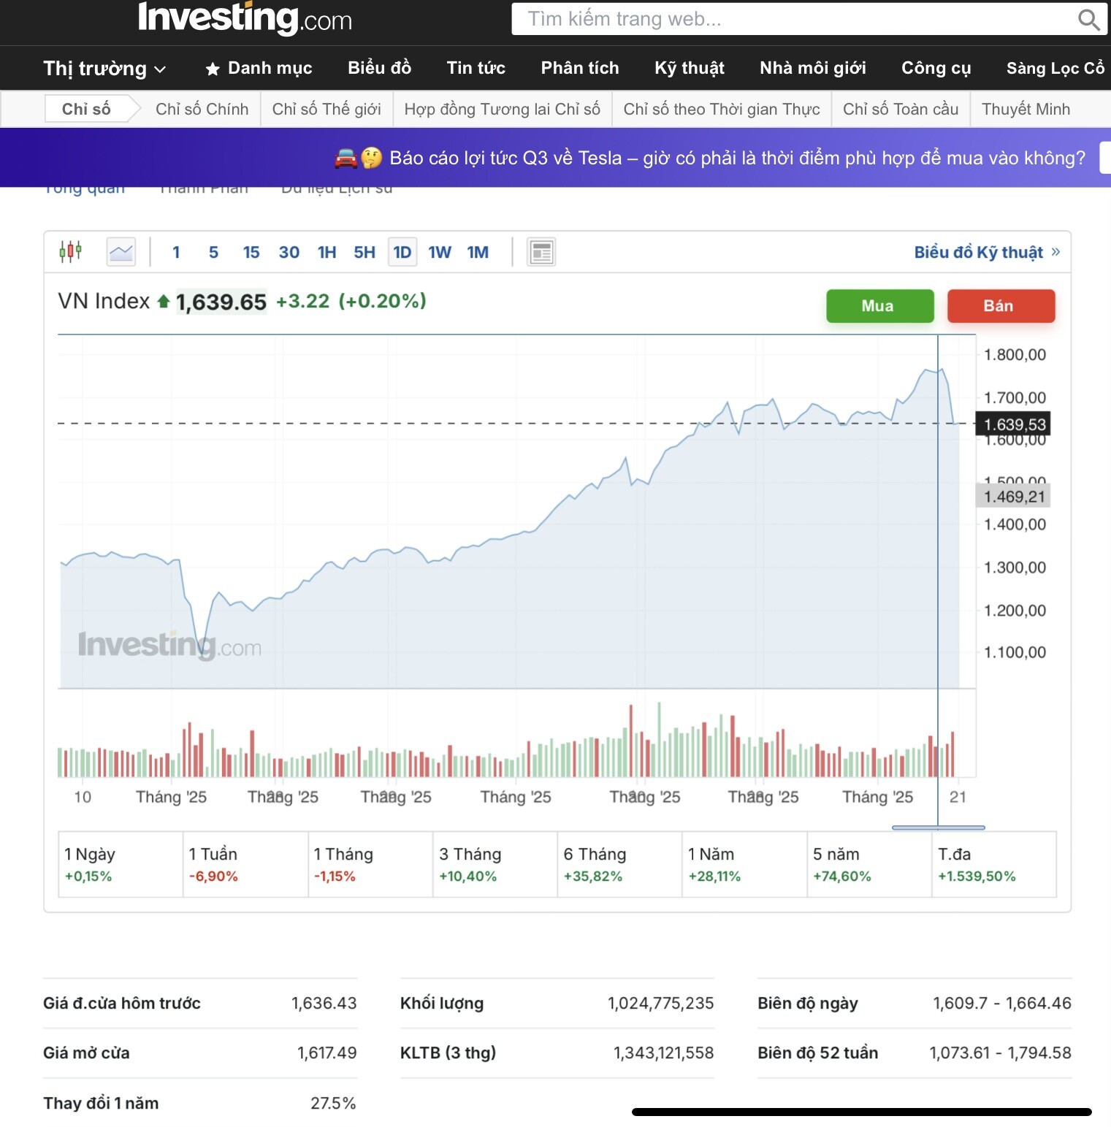This screenshot has width=1111, height=1127.
Task: Open the Tin tức menu
Action: [476, 68]
